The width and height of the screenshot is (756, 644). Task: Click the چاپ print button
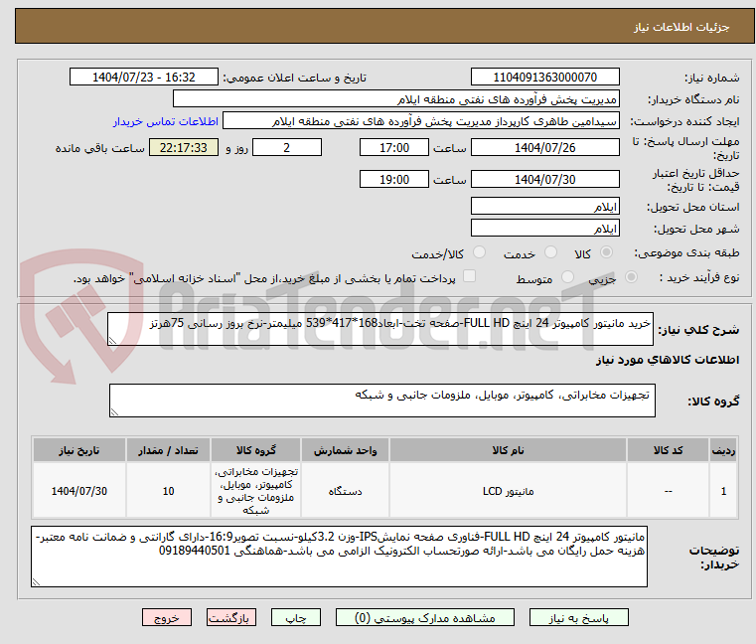(296, 617)
